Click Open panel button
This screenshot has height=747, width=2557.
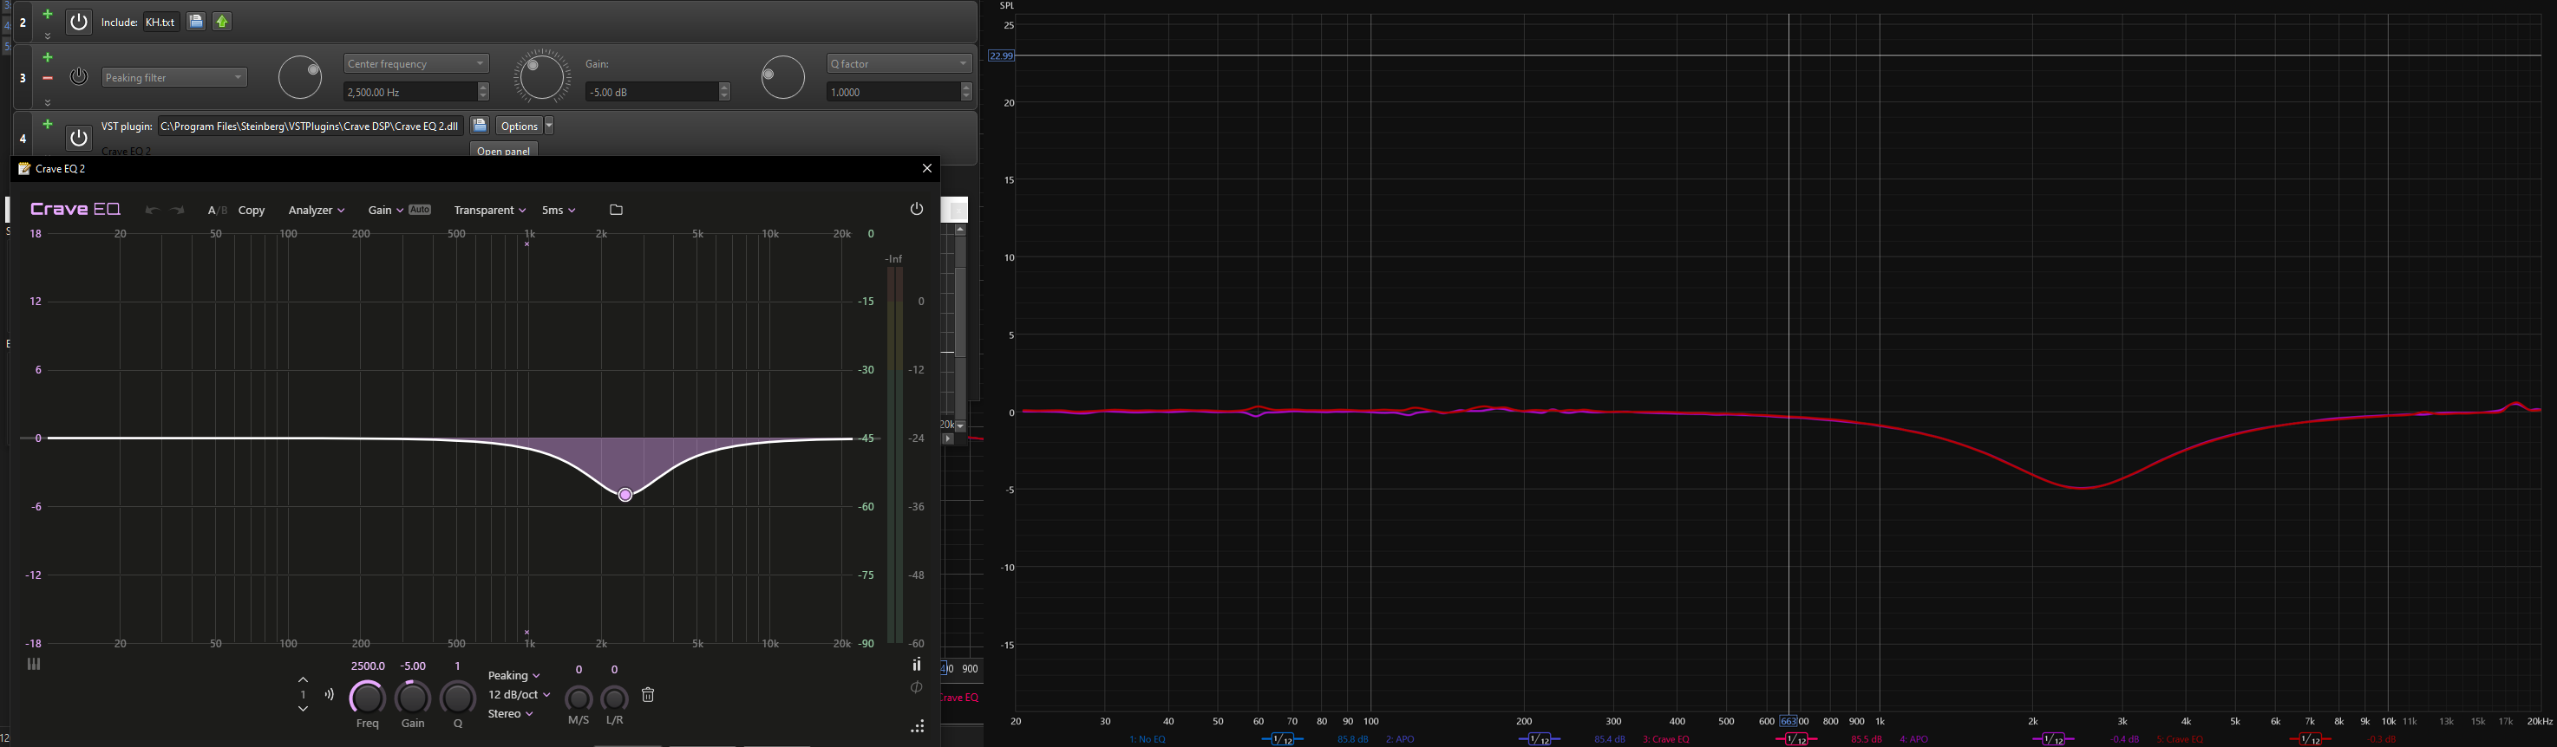503,151
